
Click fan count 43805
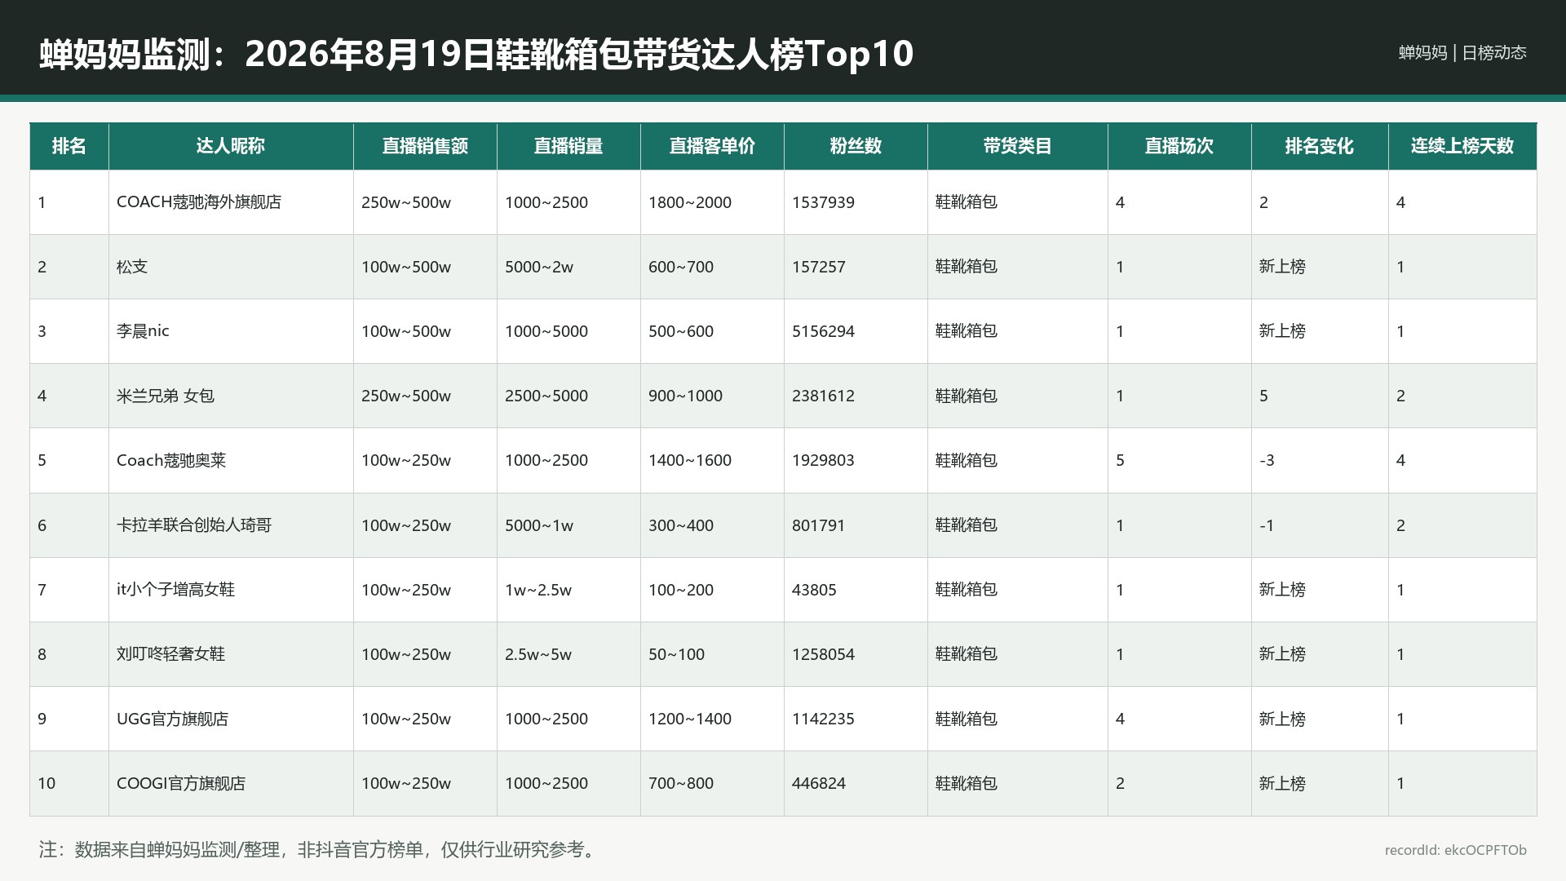(x=814, y=590)
